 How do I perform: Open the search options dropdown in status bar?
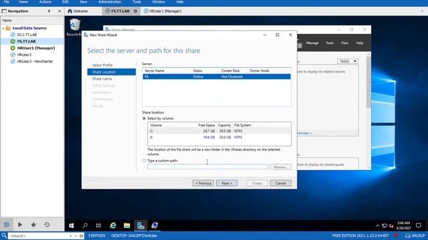(71, 235)
